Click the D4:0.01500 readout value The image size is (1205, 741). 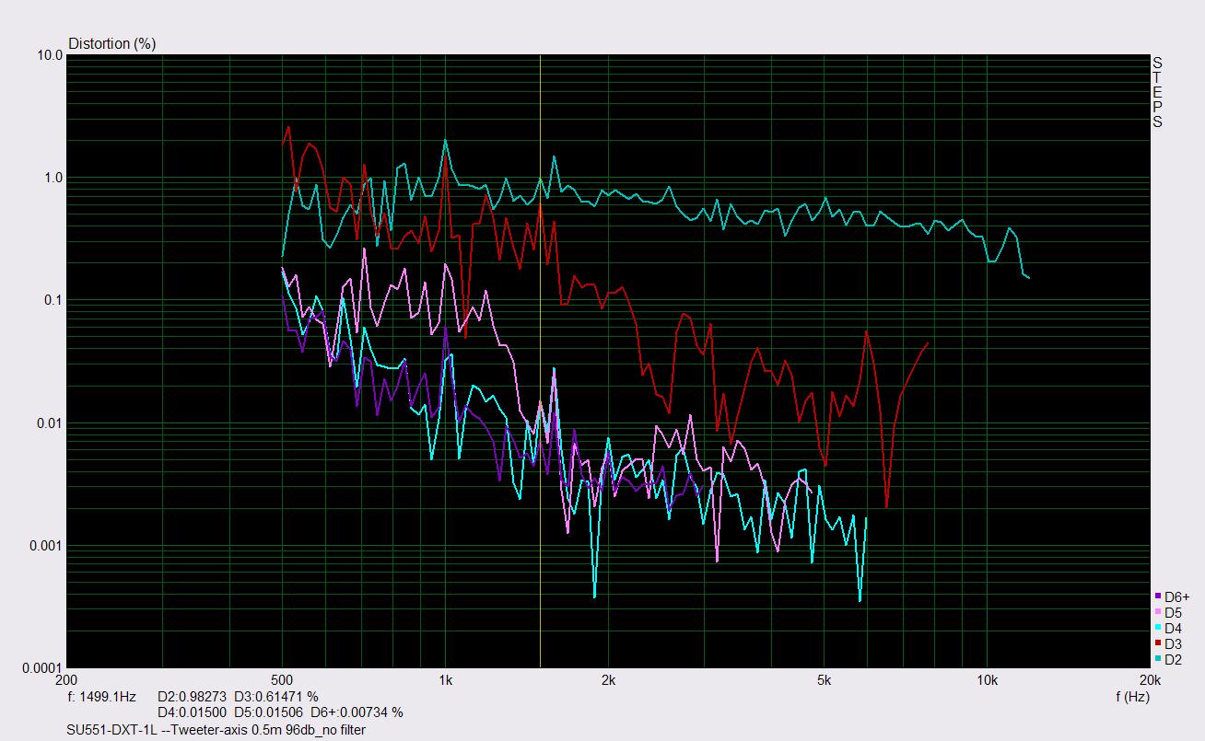coord(193,712)
